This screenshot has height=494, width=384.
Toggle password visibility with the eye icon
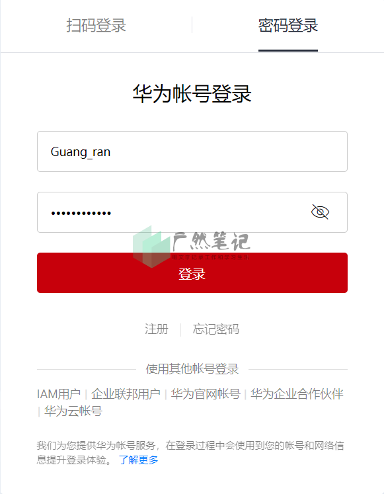(320, 212)
